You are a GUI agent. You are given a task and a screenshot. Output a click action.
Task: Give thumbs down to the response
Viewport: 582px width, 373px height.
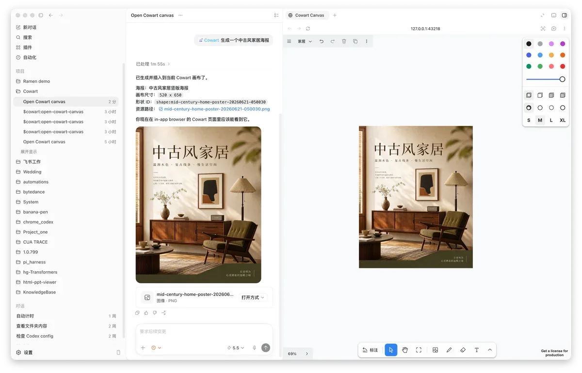(155, 313)
